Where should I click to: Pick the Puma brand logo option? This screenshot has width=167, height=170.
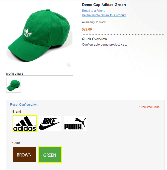75,123
